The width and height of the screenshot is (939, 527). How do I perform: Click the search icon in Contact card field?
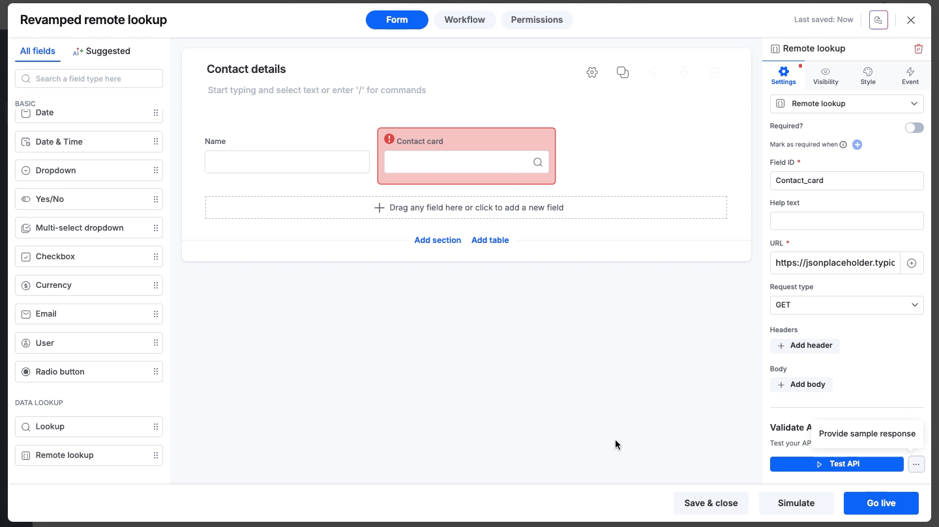pos(538,162)
